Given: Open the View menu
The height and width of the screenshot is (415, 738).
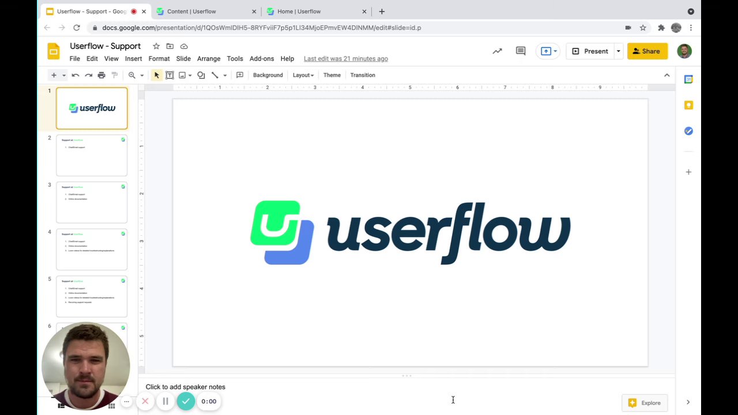Looking at the screenshot, I should (111, 59).
